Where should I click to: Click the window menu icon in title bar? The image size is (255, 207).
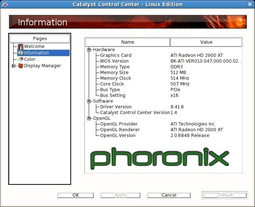click(4, 4)
